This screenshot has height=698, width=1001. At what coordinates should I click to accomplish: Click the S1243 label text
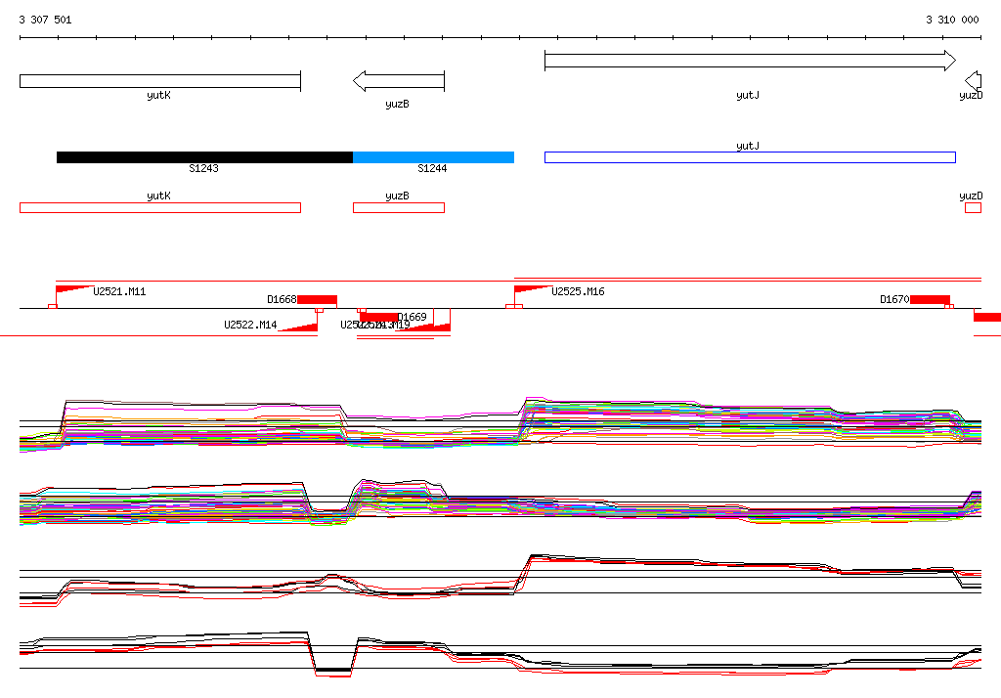203,168
